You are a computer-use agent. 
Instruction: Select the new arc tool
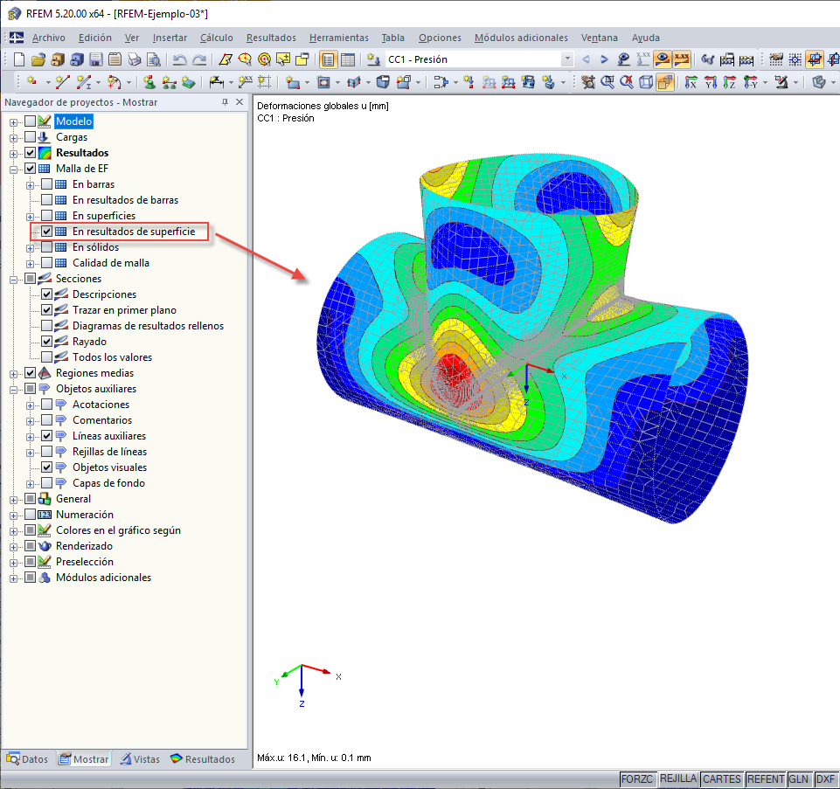coord(114,82)
